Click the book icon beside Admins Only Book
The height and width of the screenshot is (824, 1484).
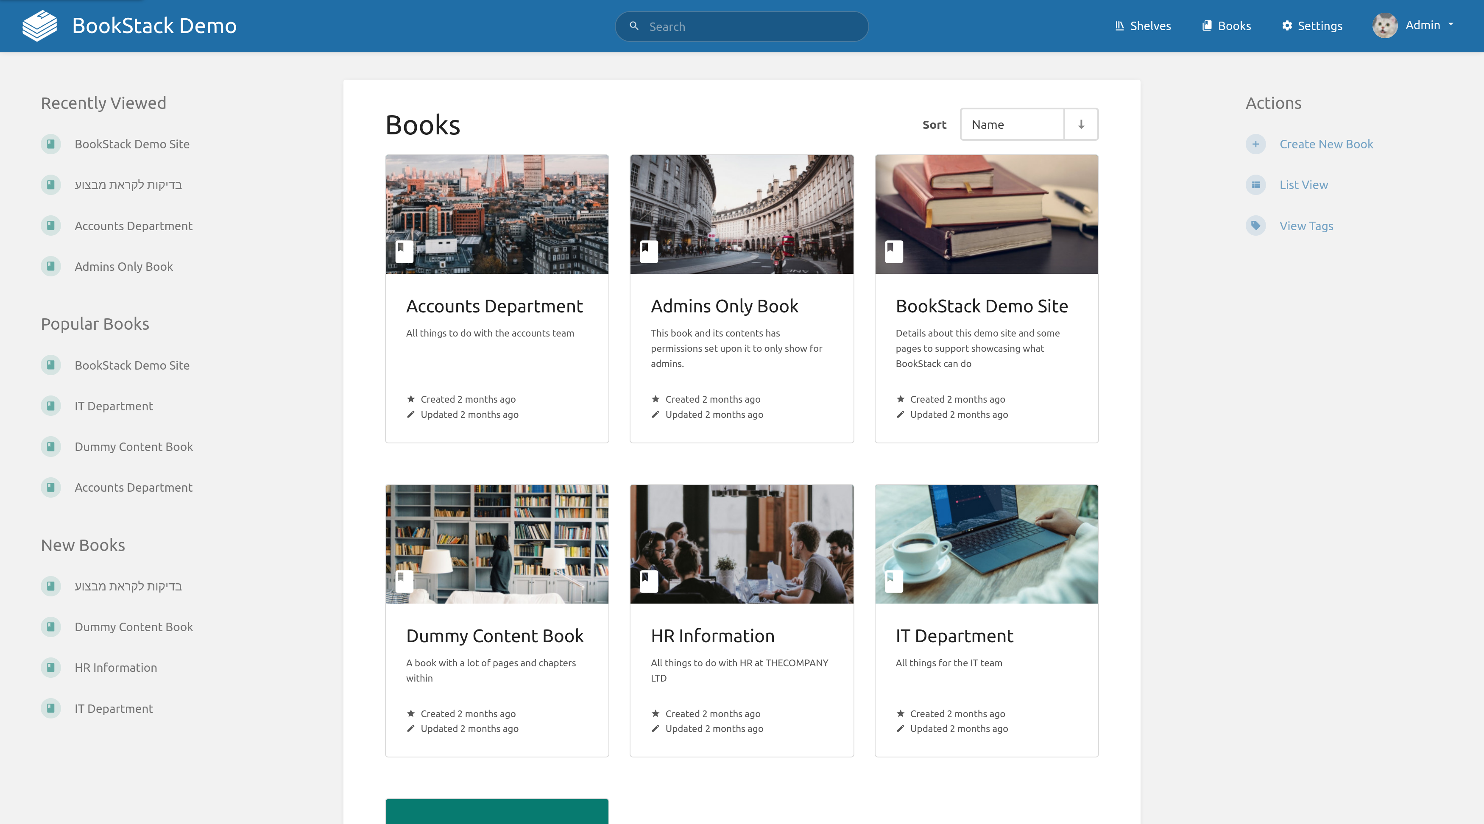point(51,266)
